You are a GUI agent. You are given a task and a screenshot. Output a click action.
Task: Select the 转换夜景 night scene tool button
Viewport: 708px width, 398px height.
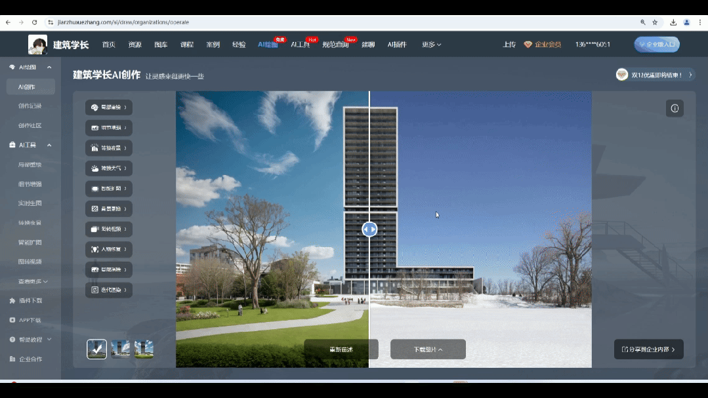(109, 148)
